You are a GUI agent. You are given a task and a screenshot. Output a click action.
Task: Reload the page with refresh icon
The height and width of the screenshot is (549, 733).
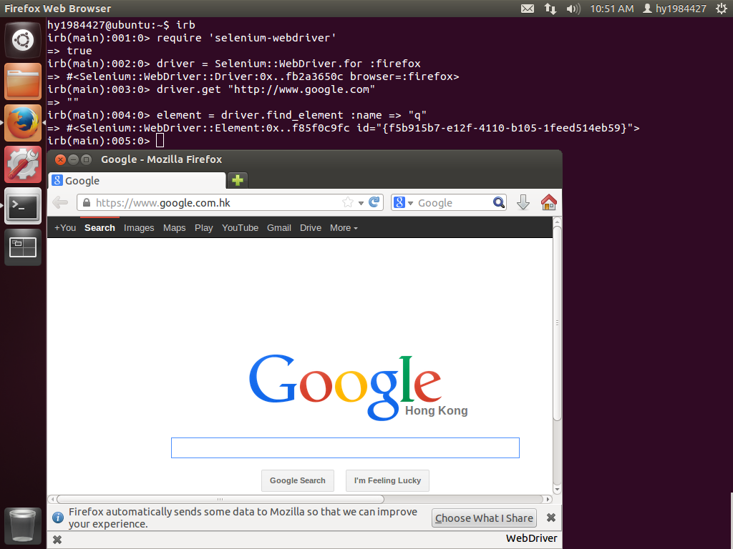[x=374, y=202]
